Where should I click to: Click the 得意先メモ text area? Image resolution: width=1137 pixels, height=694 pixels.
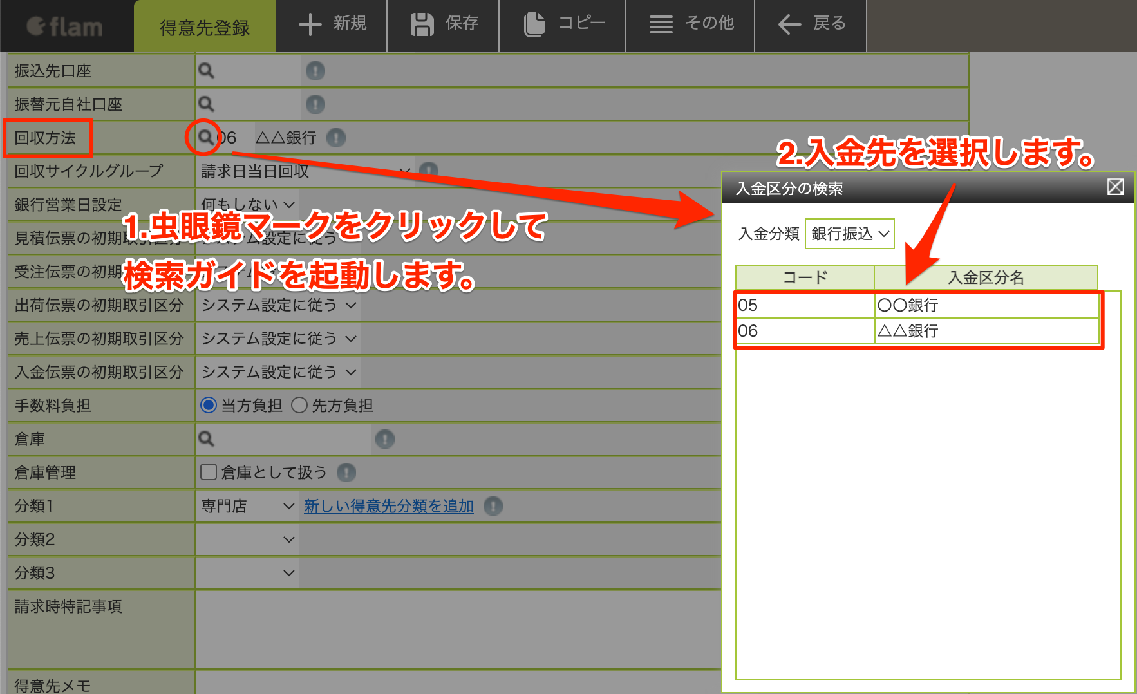point(458,682)
